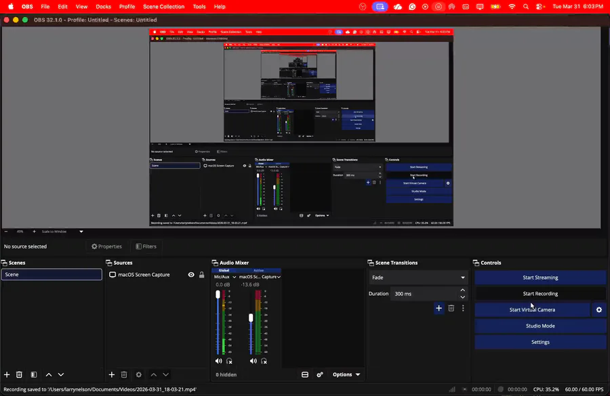Click the Controls dock panel icon
610x396 pixels.
pos(476,263)
